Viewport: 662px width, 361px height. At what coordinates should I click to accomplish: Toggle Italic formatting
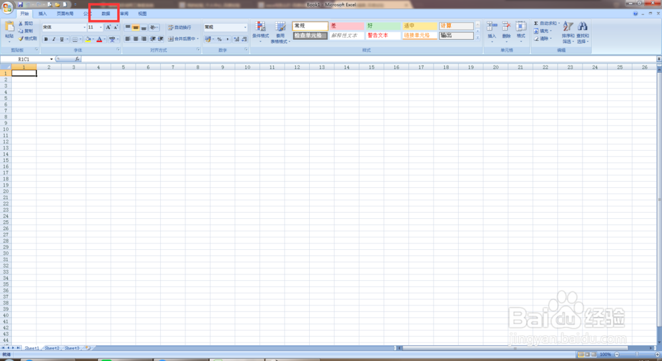click(x=54, y=39)
